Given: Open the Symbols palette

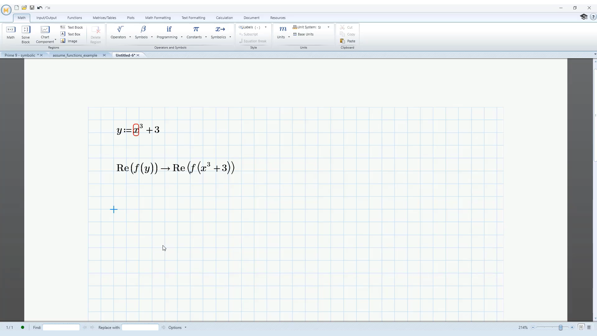Looking at the screenshot, I should pyautogui.click(x=141, y=32).
